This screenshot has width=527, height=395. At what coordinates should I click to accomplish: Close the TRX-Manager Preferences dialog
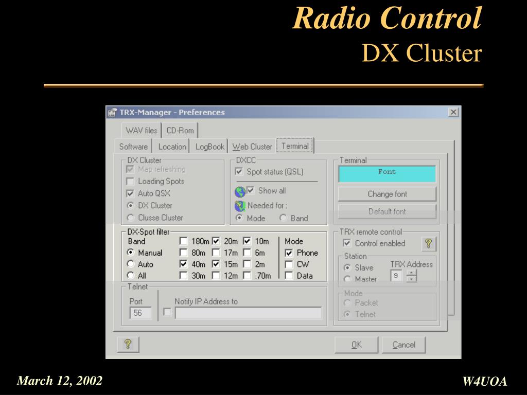(x=453, y=112)
